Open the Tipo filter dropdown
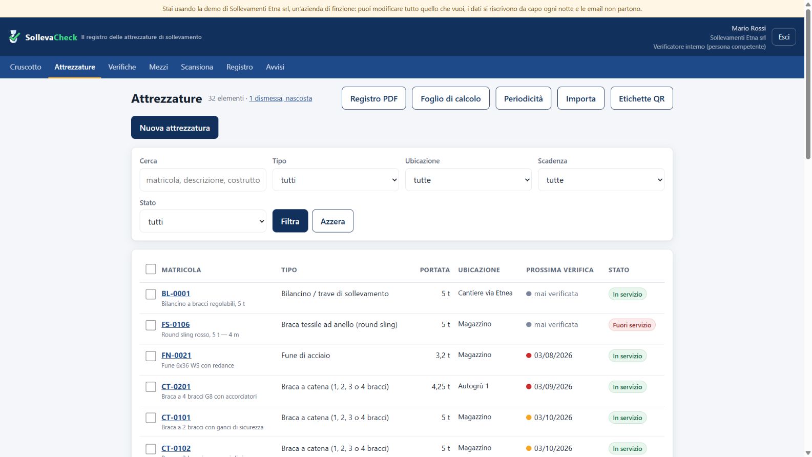The image size is (812, 457). pyautogui.click(x=336, y=180)
